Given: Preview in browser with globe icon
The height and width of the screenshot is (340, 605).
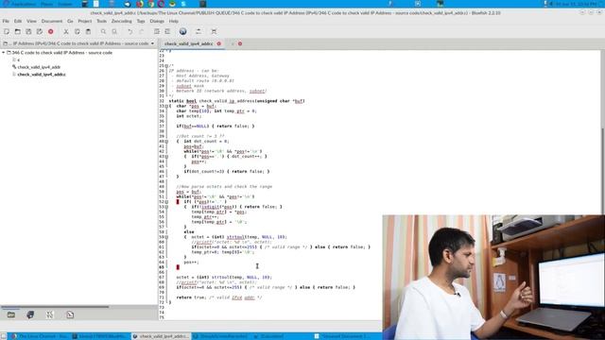Looking at the screenshot, I should tap(182, 31).
